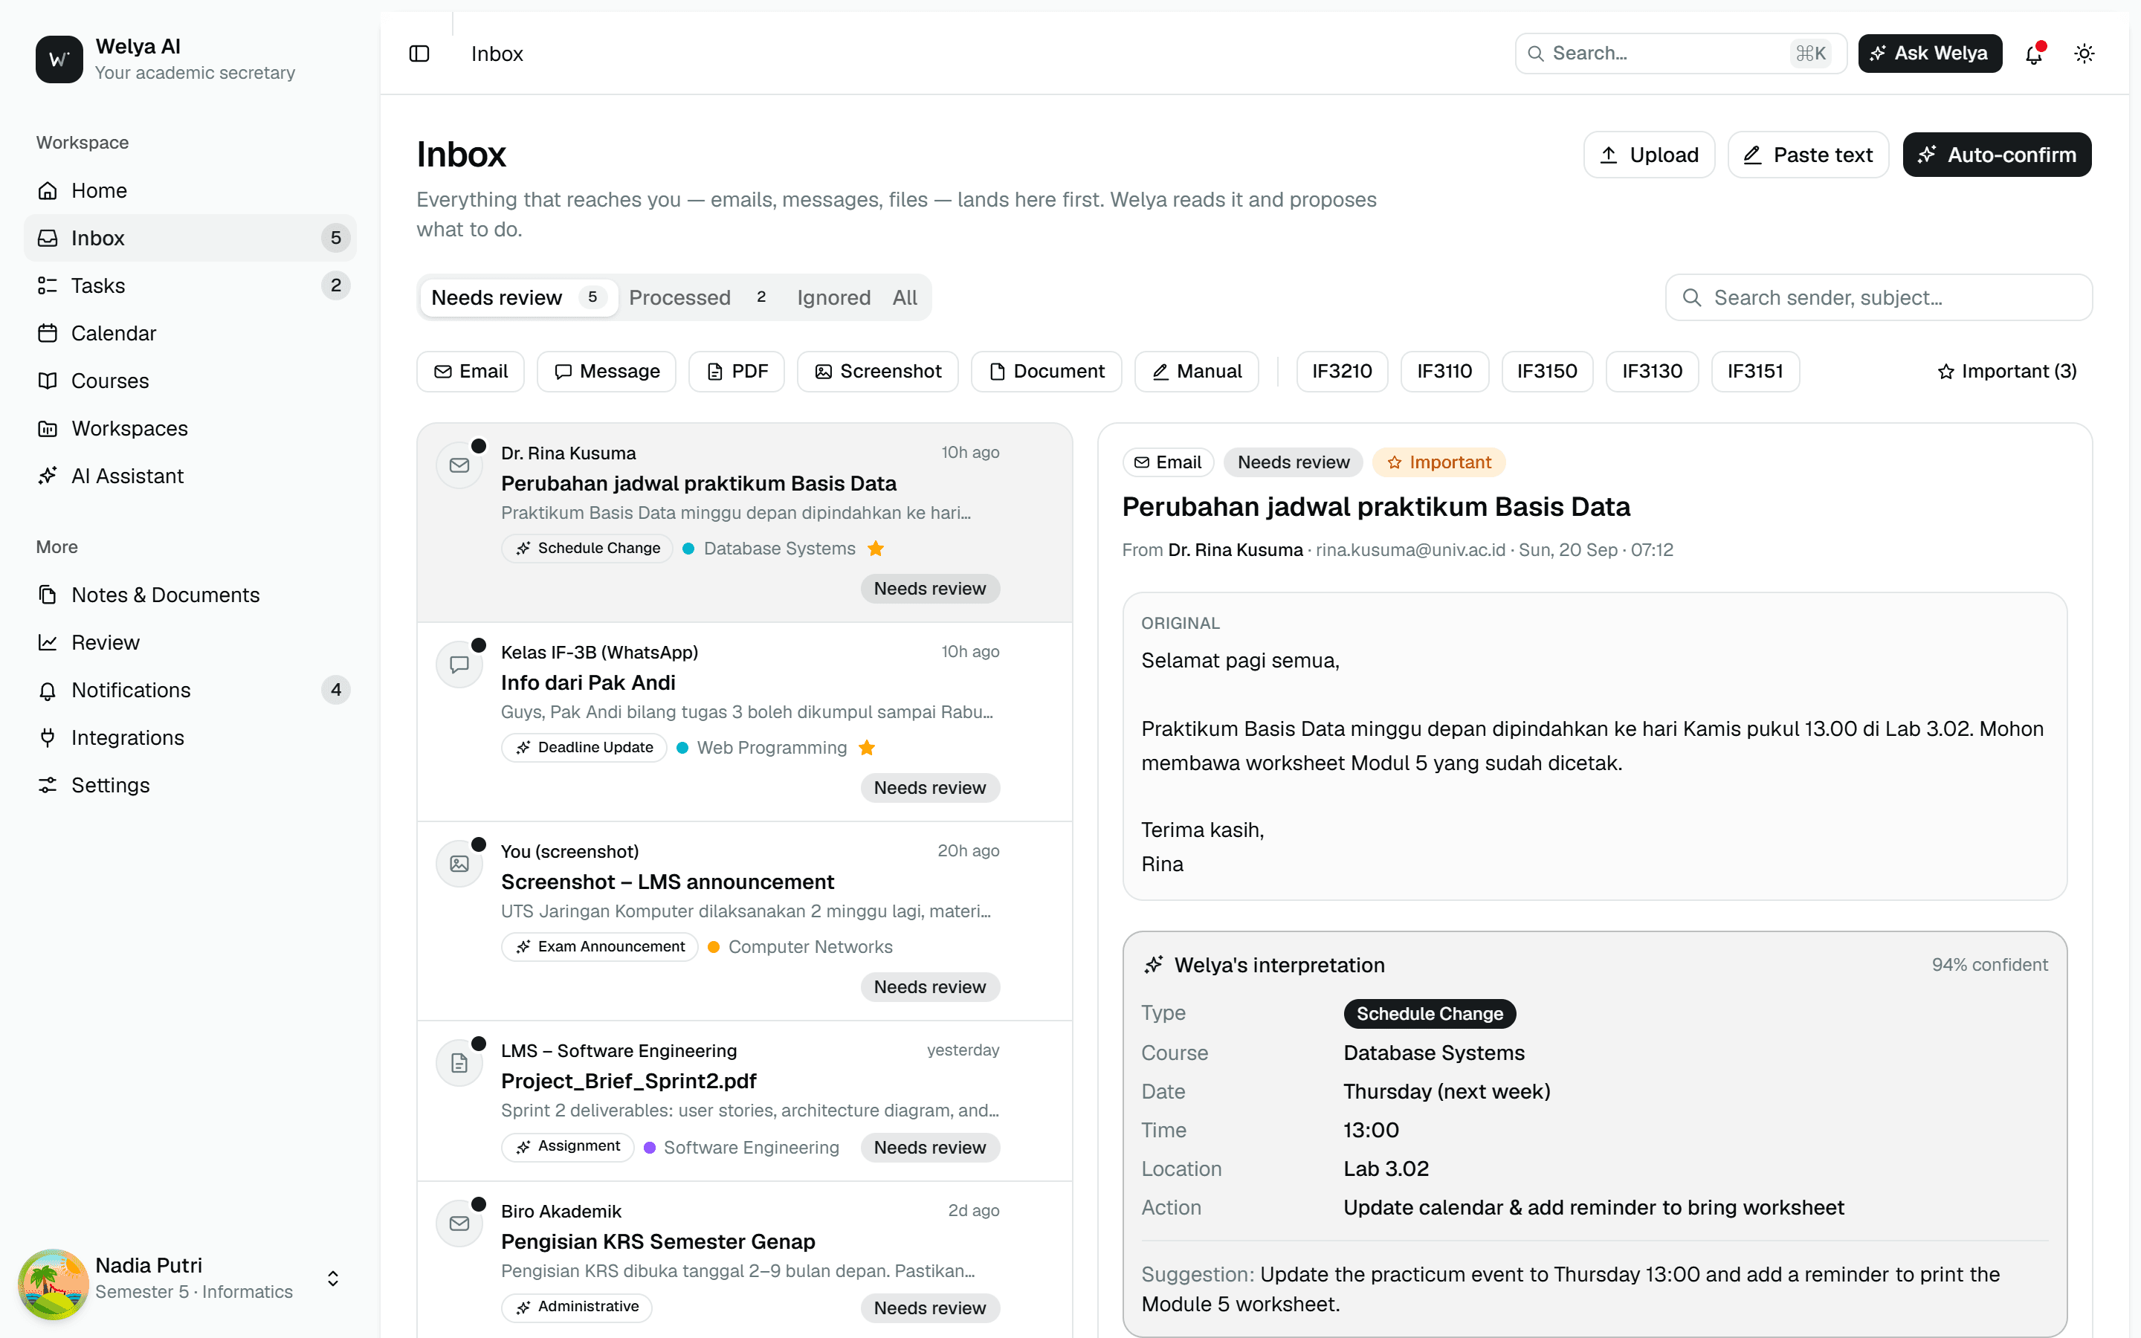Open the Screenshot – LMS announcement item

[744, 921]
